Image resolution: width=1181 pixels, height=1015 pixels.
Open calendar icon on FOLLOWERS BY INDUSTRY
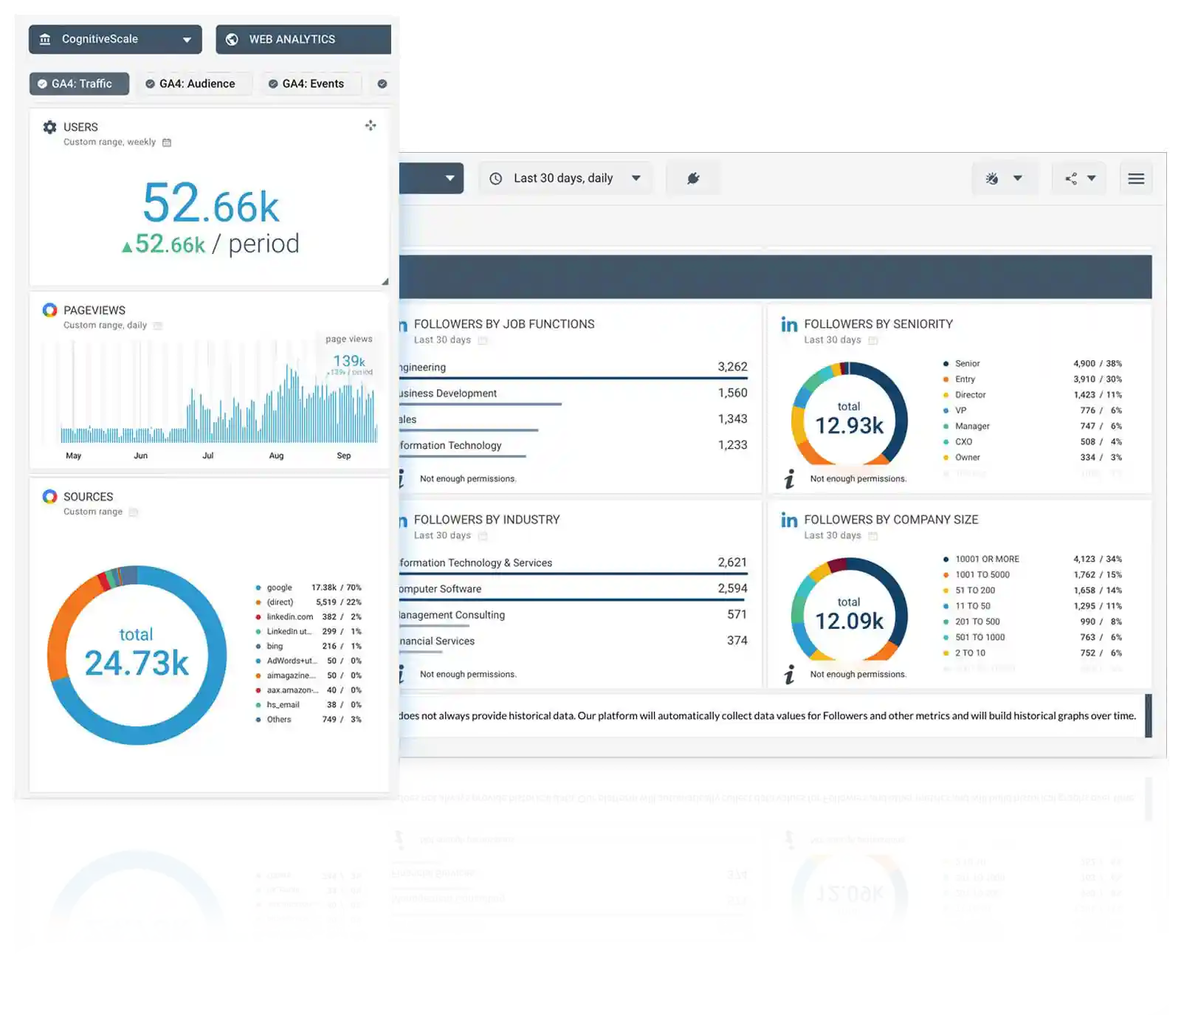(483, 536)
